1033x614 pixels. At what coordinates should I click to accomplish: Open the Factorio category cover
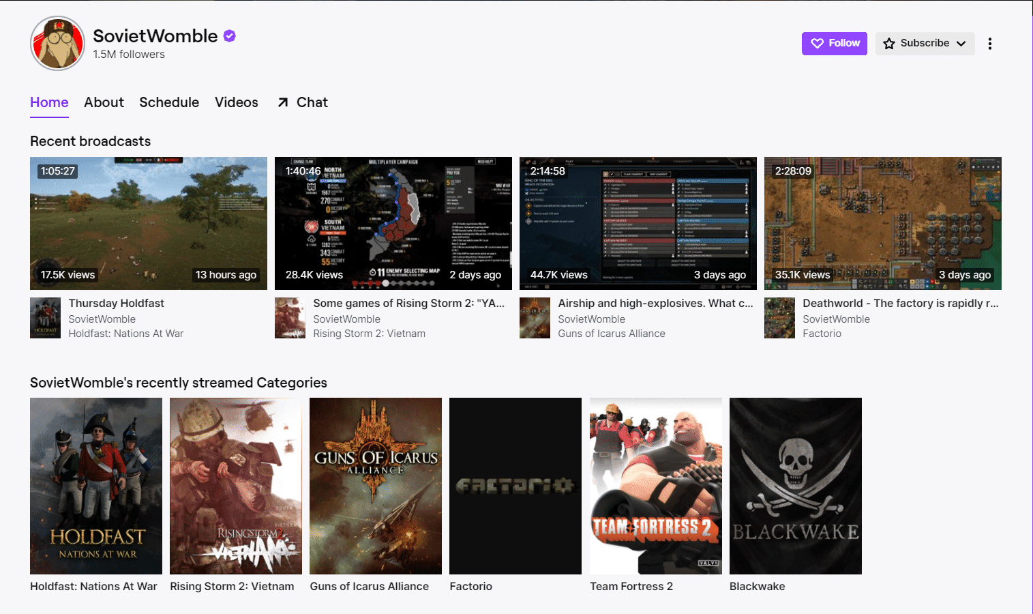pos(515,486)
